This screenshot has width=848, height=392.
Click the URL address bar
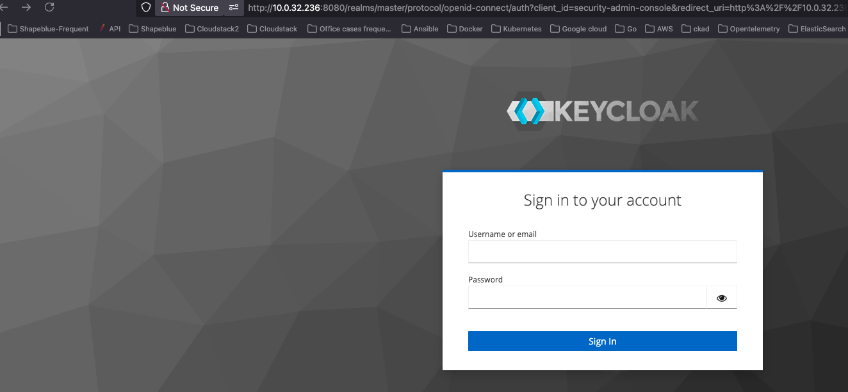tap(544, 8)
